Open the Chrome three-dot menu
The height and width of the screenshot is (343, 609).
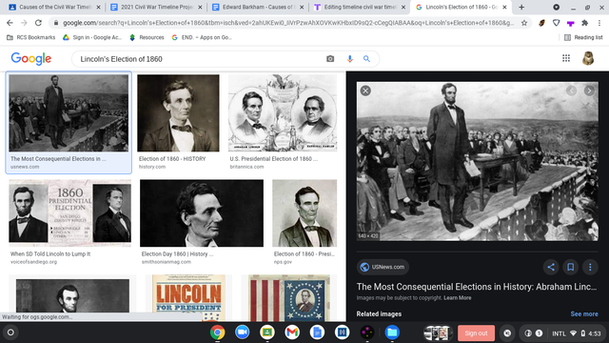coord(599,23)
